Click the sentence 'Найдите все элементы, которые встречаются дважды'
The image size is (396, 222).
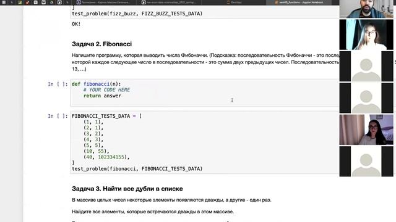point(153,212)
